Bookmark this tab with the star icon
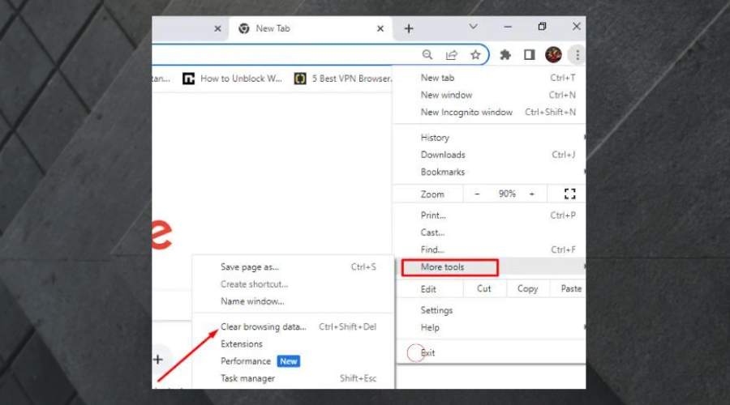The image size is (730, 405). tap(474, 55)
